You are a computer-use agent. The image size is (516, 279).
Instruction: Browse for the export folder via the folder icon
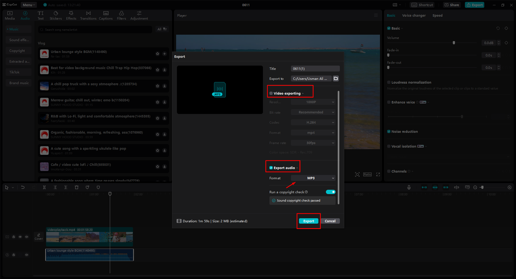(336, 79)
